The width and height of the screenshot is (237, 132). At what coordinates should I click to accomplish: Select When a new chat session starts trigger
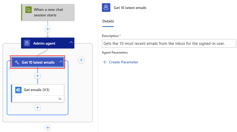click(x=48, y=12)
